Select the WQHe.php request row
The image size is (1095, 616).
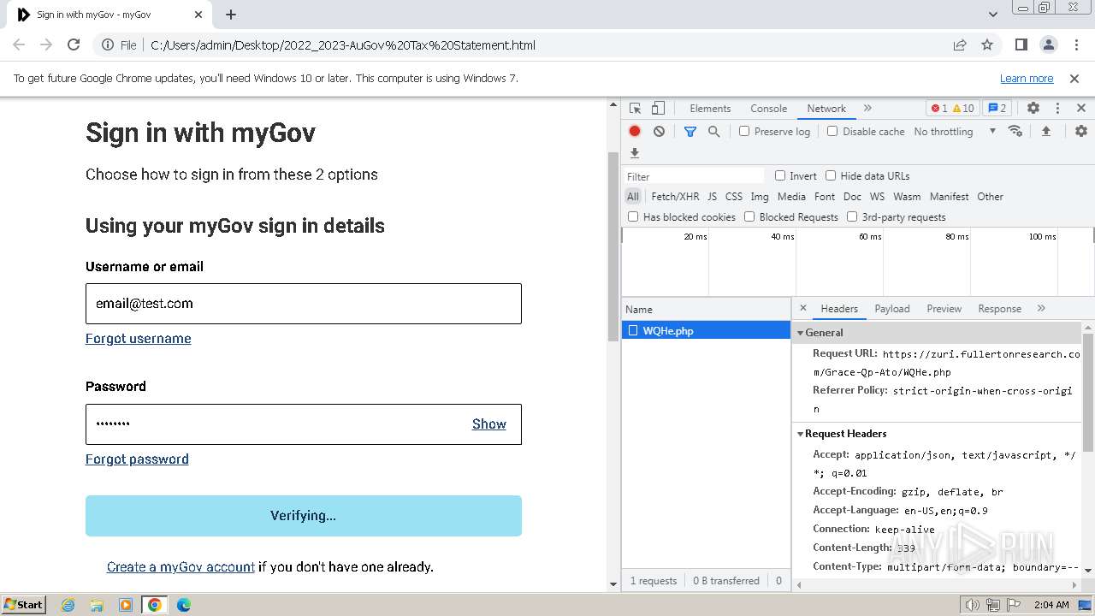coord(707,330)
